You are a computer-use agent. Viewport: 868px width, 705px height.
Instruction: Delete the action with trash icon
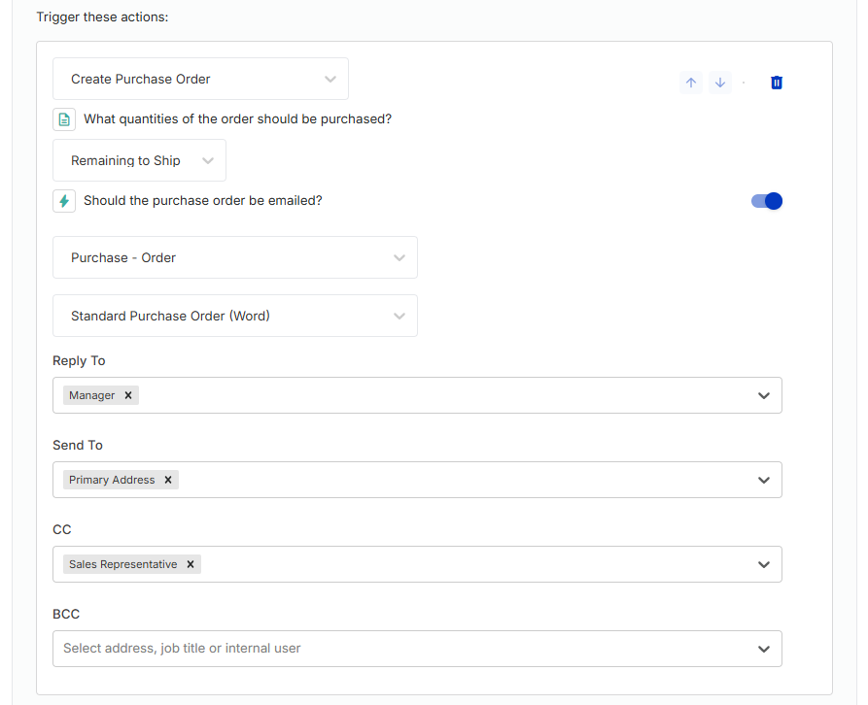pos(776,83)
